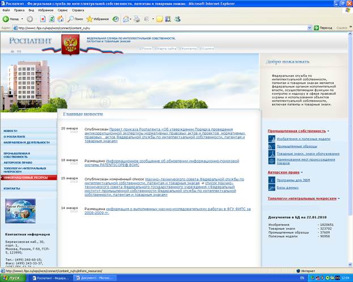Viewport: 353px width, 282px height.
Task: Refresh the page with the green arrows icon
Action: [x=52, y=19]
